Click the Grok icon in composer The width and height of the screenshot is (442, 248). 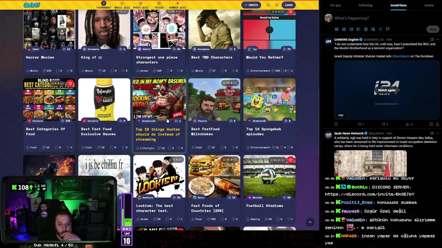click(x=351, y=29)
